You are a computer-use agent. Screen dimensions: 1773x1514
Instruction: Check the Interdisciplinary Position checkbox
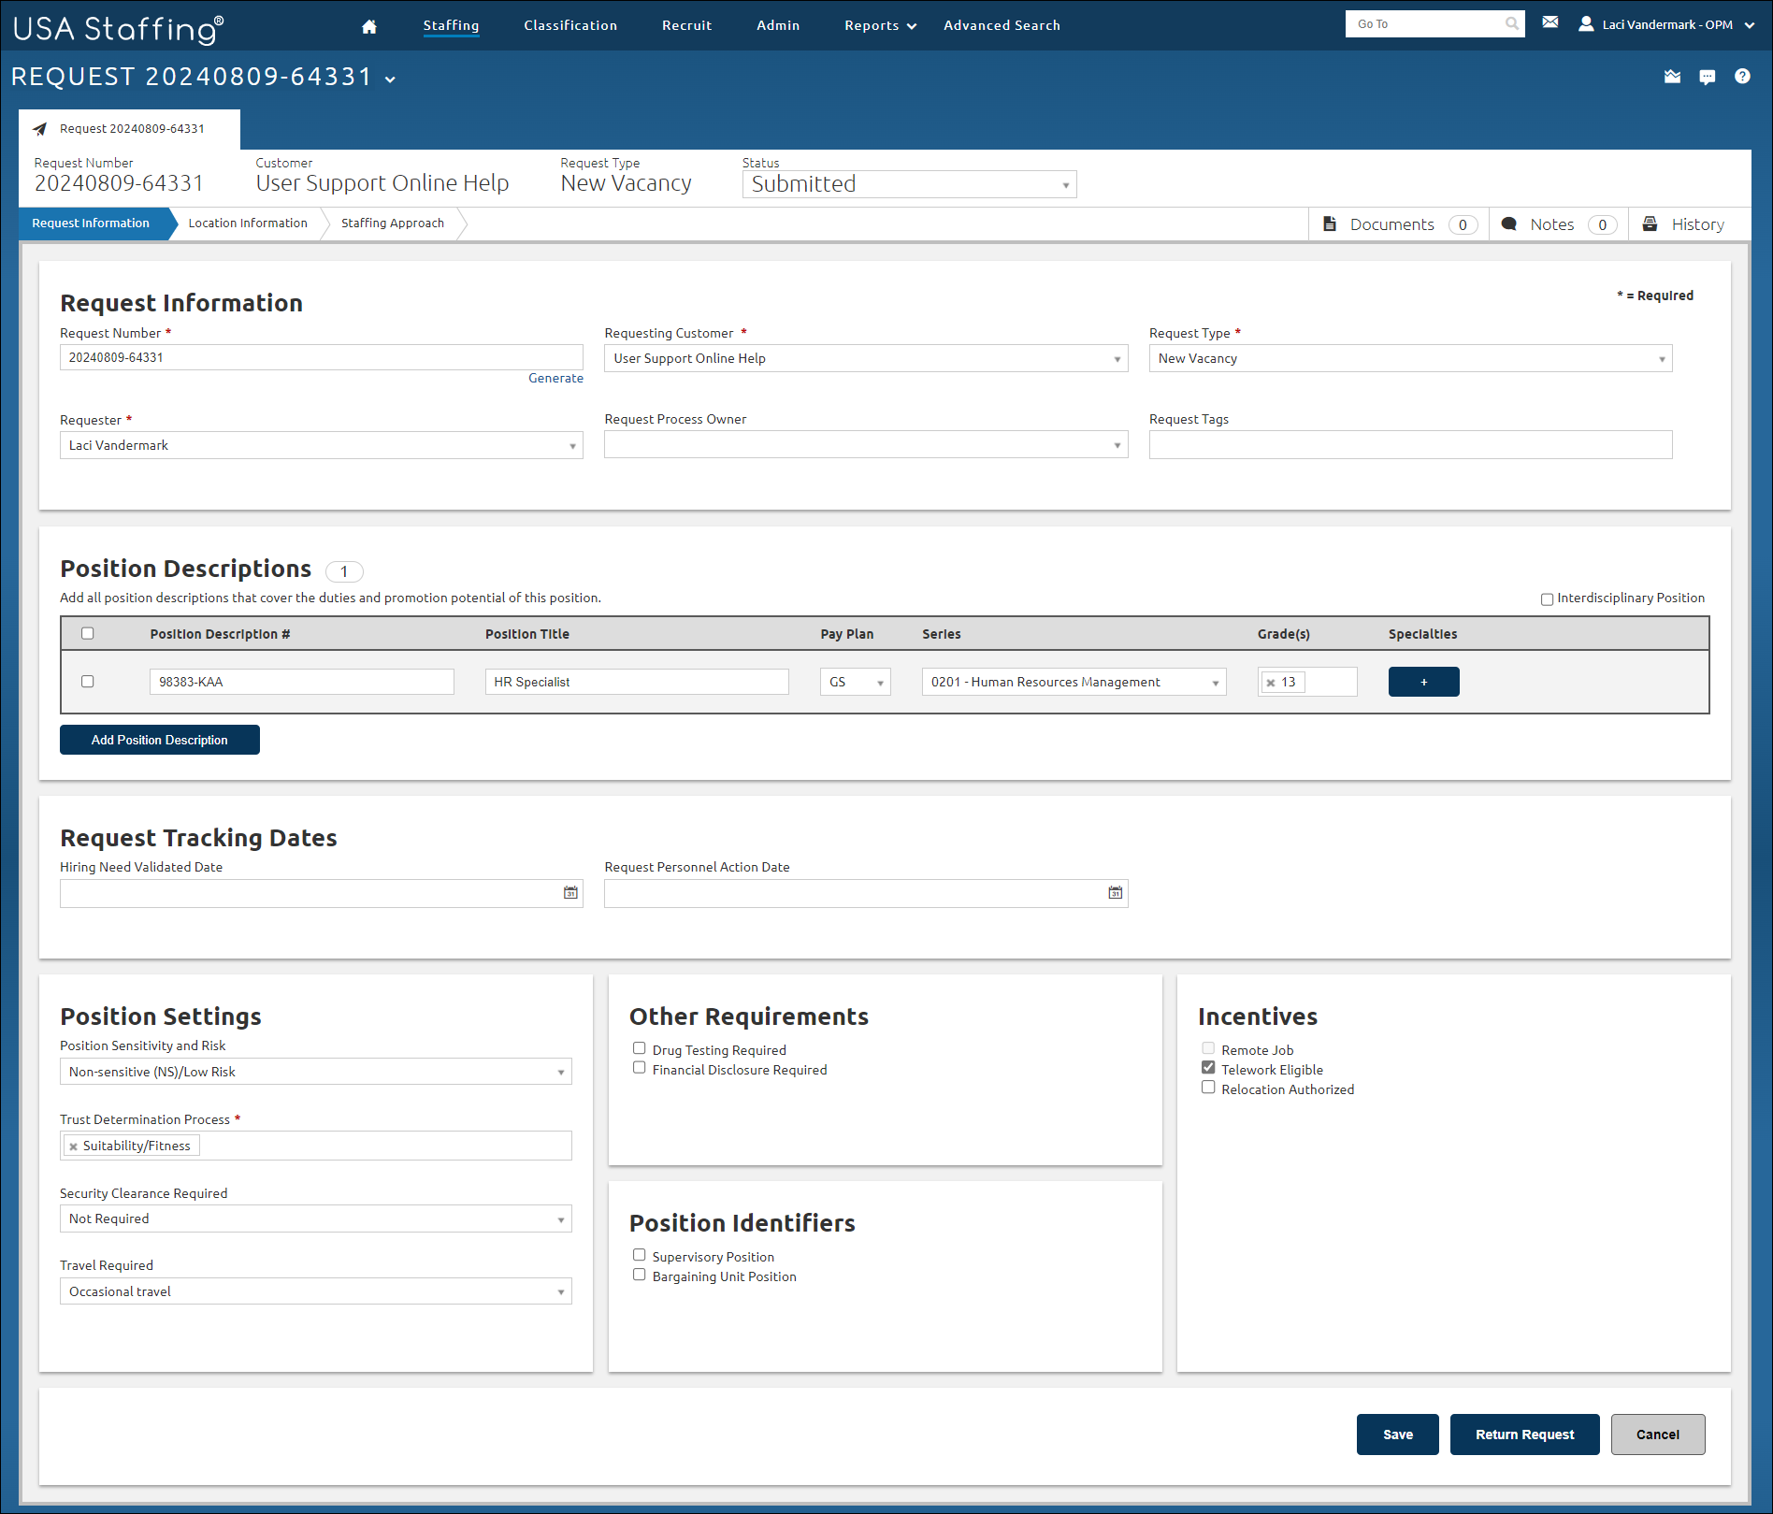click(1547, 598)
